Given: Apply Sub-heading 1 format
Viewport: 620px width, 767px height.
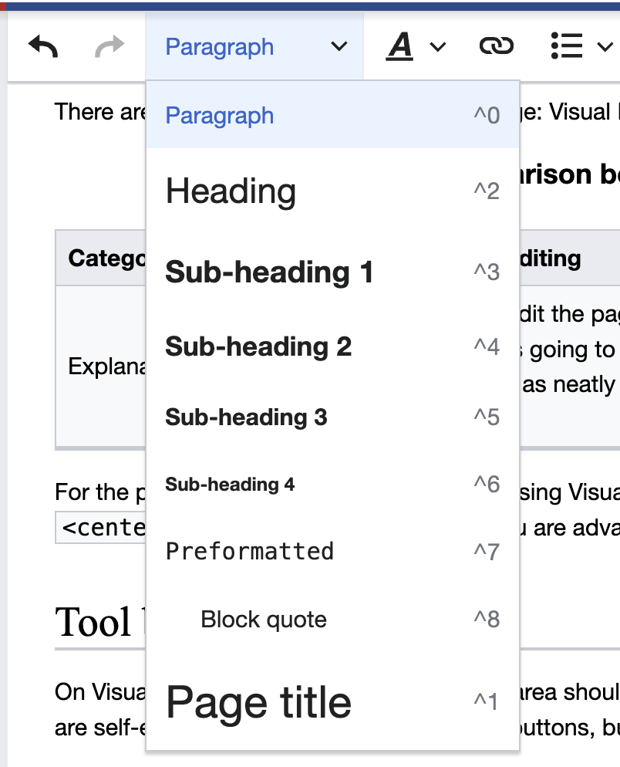Looking at the screenshot, I should 269,272.
